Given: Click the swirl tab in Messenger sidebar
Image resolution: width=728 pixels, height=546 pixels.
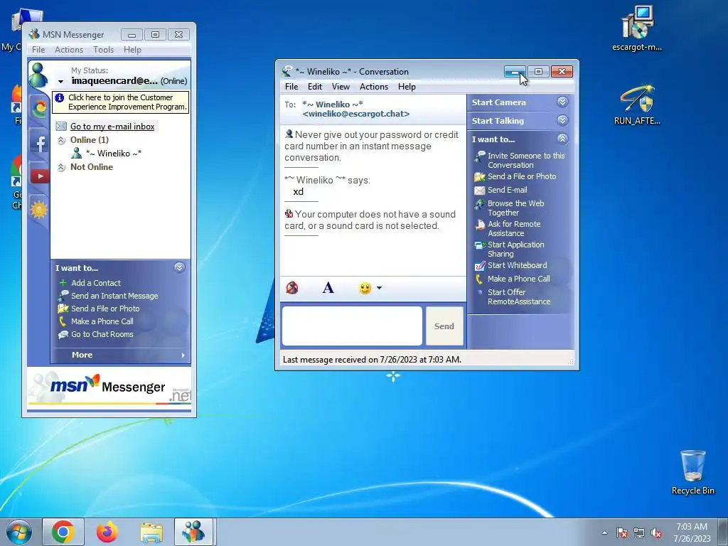Looking at the screenshot, I should (x=40, y=108).
